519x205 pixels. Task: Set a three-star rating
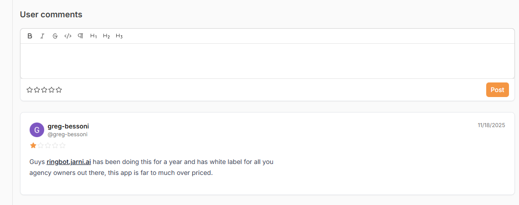[44, 90]
